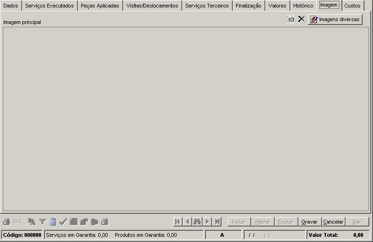
Task: Go to the previous record
Action: [x=187, y=222]
